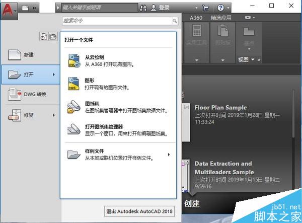Show open documents icon
This screenshot has width=302, height=223.
tap(53, 36)
